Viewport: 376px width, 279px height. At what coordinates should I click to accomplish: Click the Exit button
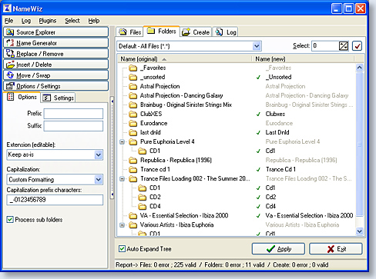[336, 249]
